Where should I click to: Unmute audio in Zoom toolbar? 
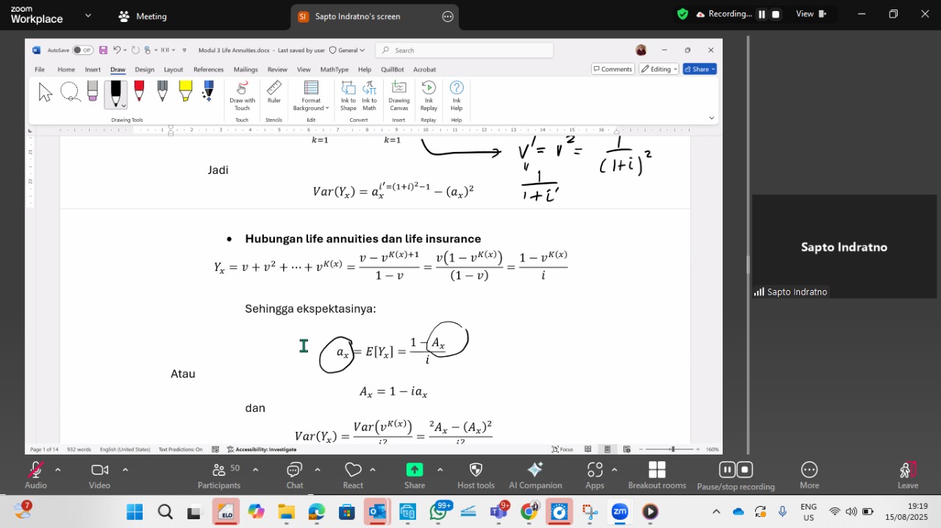point(35,474)
